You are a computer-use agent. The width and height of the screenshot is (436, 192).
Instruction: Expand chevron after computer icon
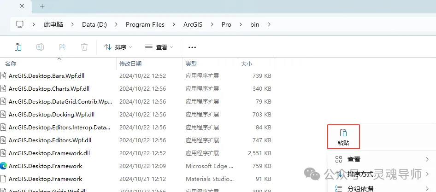click(34, 24)
